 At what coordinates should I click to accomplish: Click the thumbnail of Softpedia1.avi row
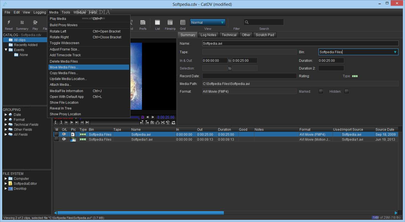(73, 140)
